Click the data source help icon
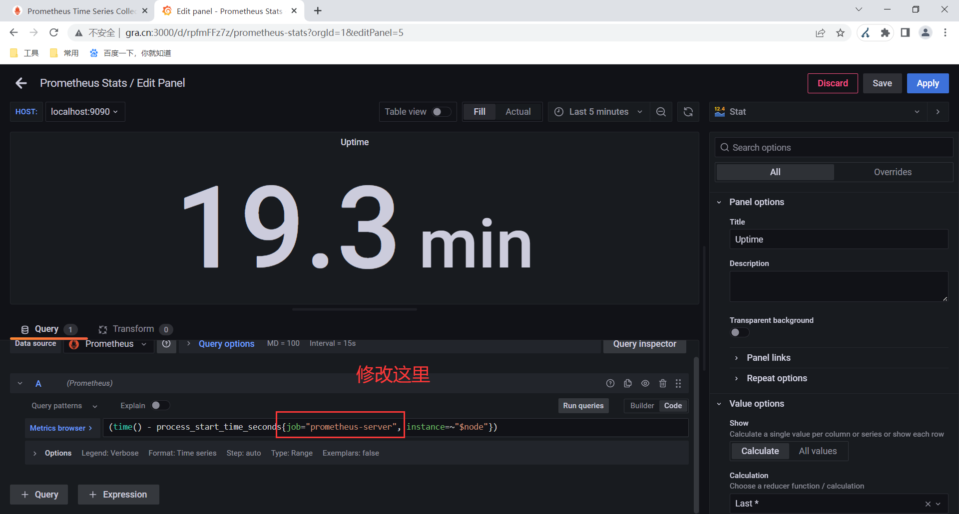Image resolution: width=959 pixels, height=514 pixels. pos(166,344)
